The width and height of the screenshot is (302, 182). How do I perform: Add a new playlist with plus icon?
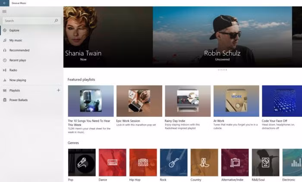[x=58, y=90]
